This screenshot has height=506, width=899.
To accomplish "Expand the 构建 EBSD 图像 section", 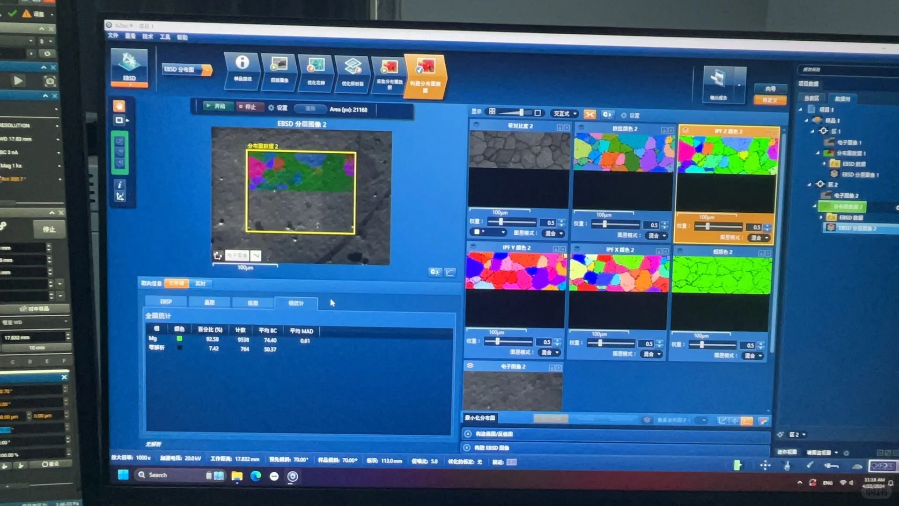I will (467, 447).
